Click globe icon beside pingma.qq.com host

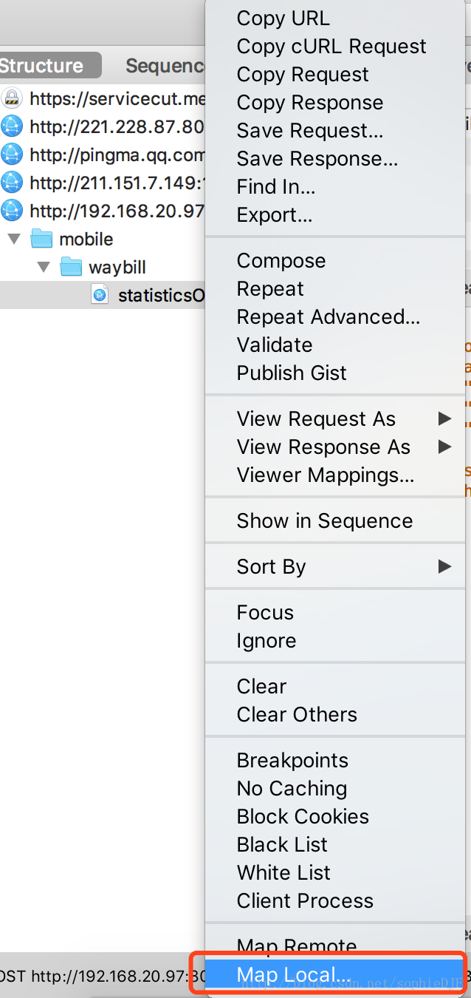pos(12,155)
